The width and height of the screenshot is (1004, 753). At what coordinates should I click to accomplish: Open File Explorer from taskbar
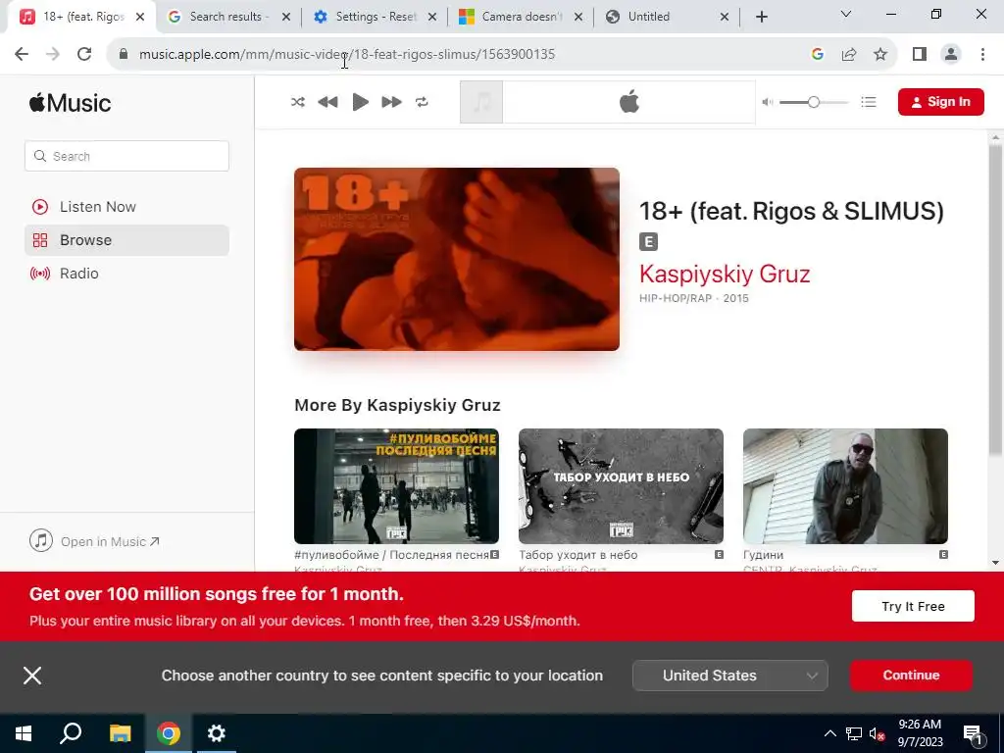click(x=120, y=733)
